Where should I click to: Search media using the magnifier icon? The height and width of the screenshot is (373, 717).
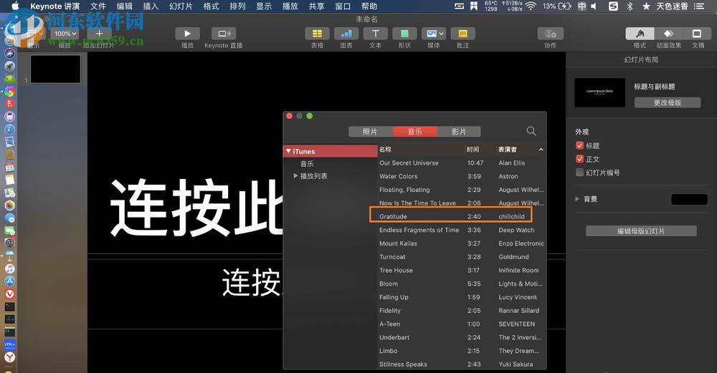click(531, 131)
